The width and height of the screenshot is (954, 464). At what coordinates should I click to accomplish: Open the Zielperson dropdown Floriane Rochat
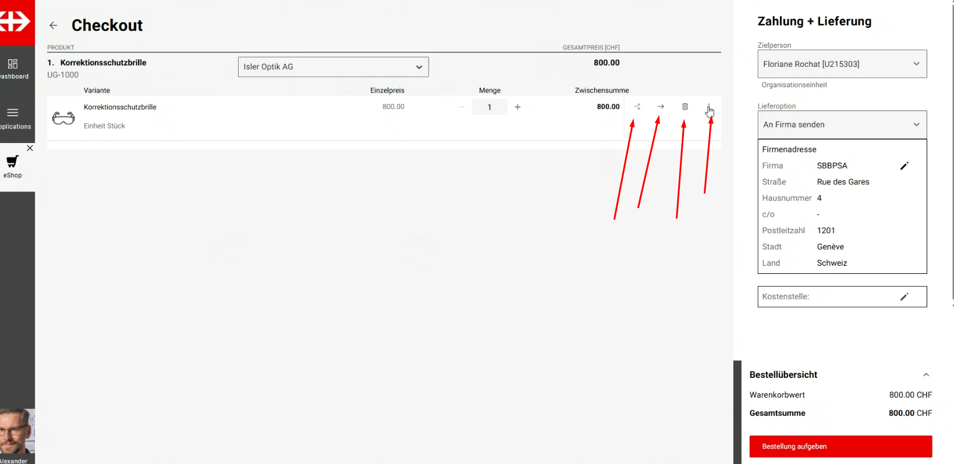[842, 64]
